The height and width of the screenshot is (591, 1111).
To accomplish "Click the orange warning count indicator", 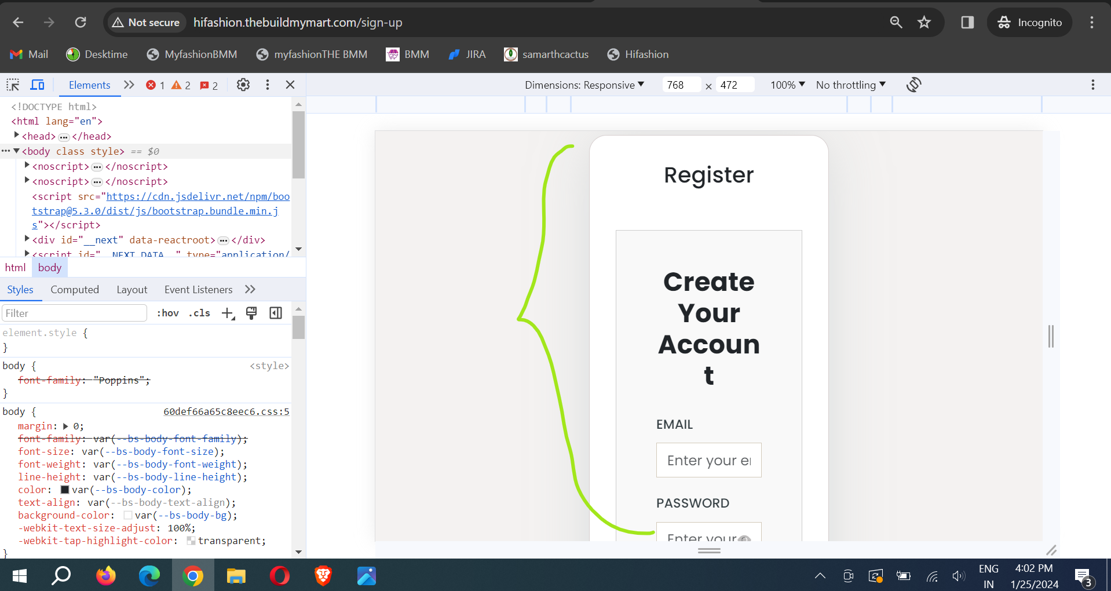I will pyautogui.click(x=181, y=85).
